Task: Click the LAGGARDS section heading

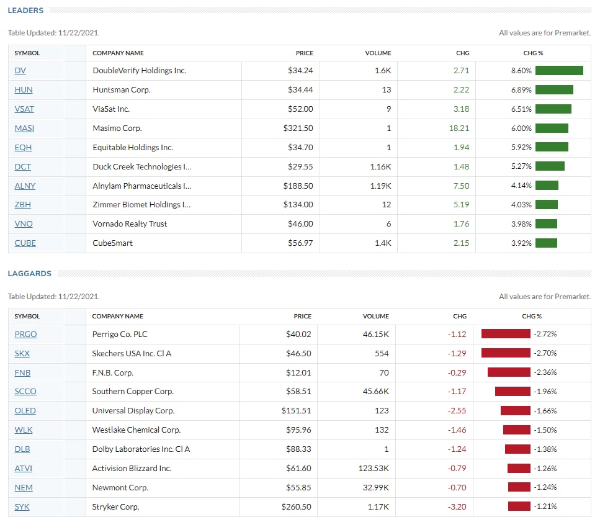Action: (x=29, y=274)
